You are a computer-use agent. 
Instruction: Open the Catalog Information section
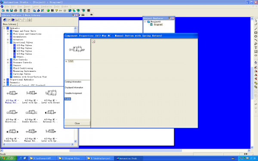[x=73, y=82]
